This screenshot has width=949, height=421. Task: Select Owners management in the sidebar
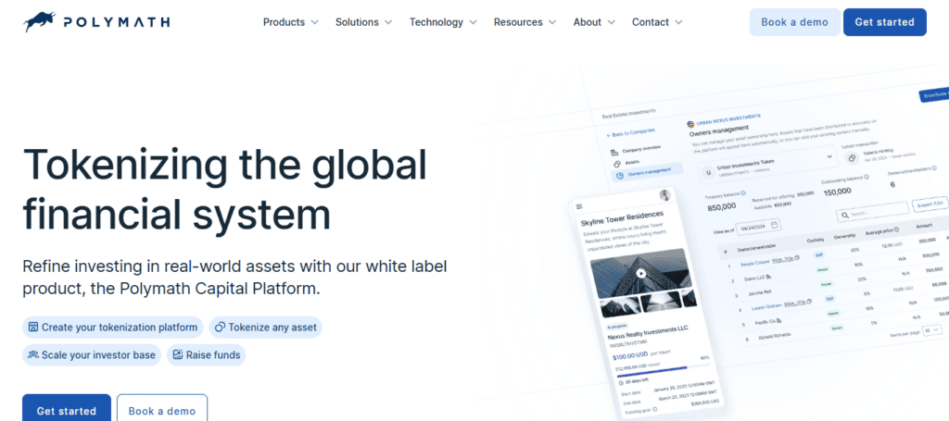click(647, 174)
